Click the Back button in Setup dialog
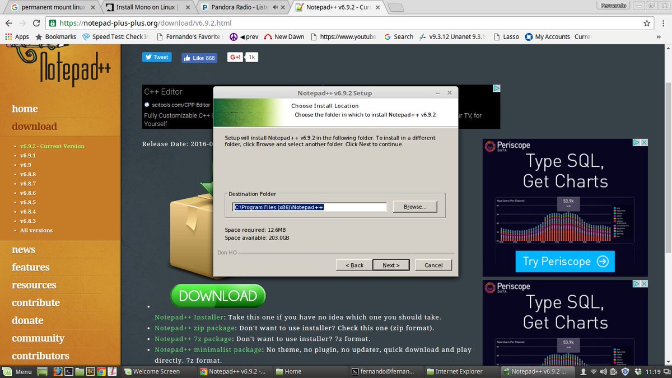Image resolution: width=672 pixels, height=378 pixels. coord(354,265)
